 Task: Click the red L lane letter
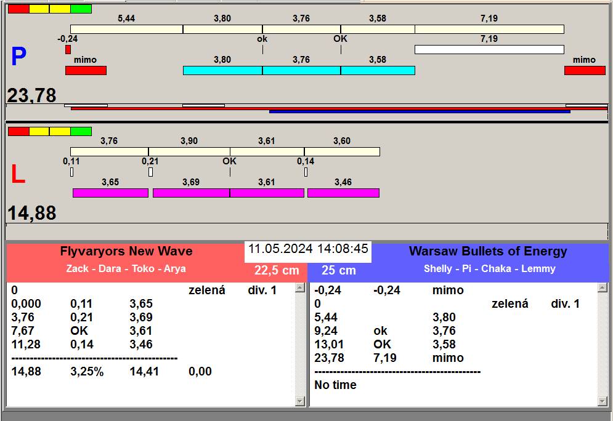[18, 174]
